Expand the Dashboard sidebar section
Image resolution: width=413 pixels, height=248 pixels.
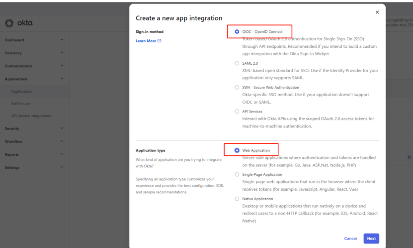pyautogui.click(x=62, y=40)
